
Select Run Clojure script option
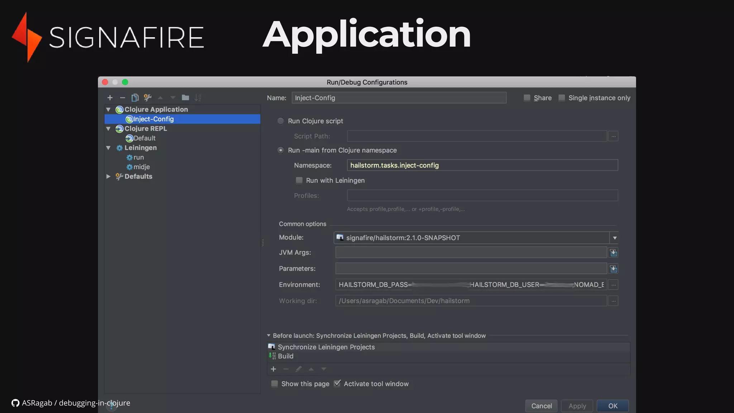point(281,121)
